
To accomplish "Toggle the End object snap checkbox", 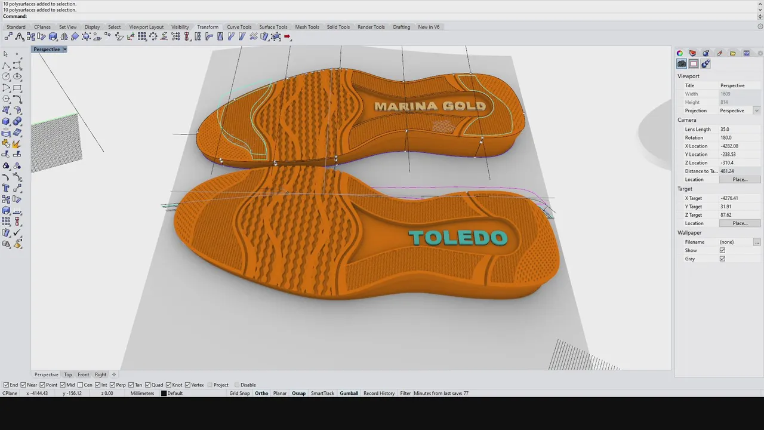I will click(6, 385).
